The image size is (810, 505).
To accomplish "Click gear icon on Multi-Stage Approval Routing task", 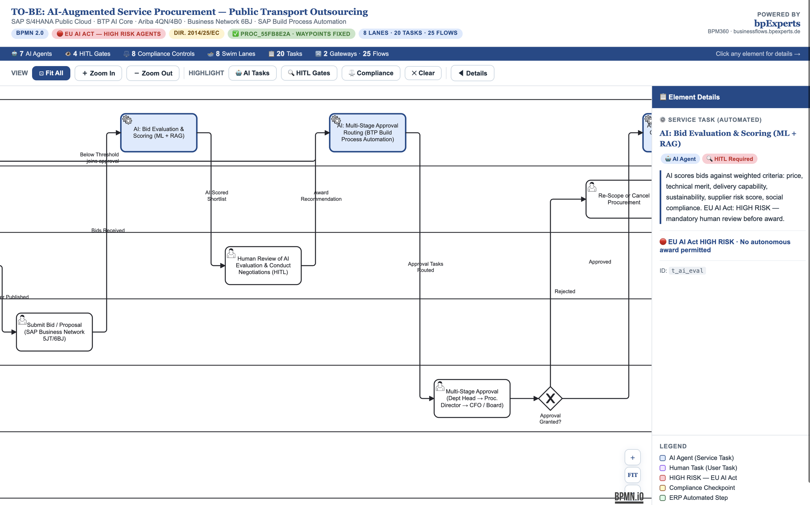I will pos(336,120).
